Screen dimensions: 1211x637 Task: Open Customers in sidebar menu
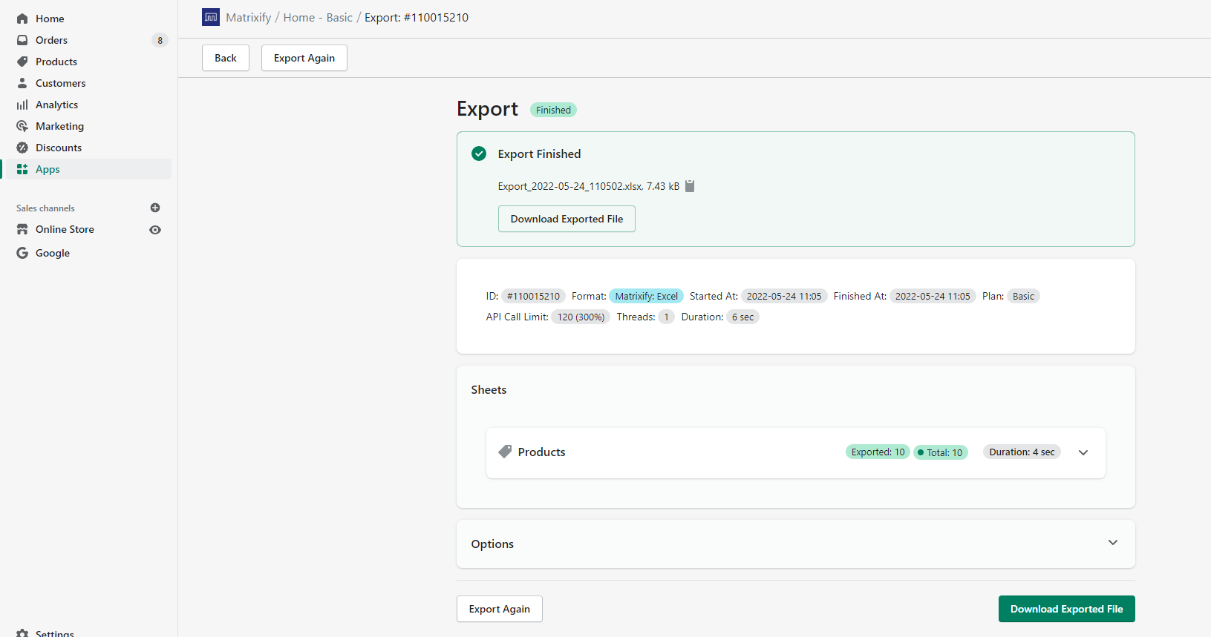pyautogui.click(x=60, y=83)
